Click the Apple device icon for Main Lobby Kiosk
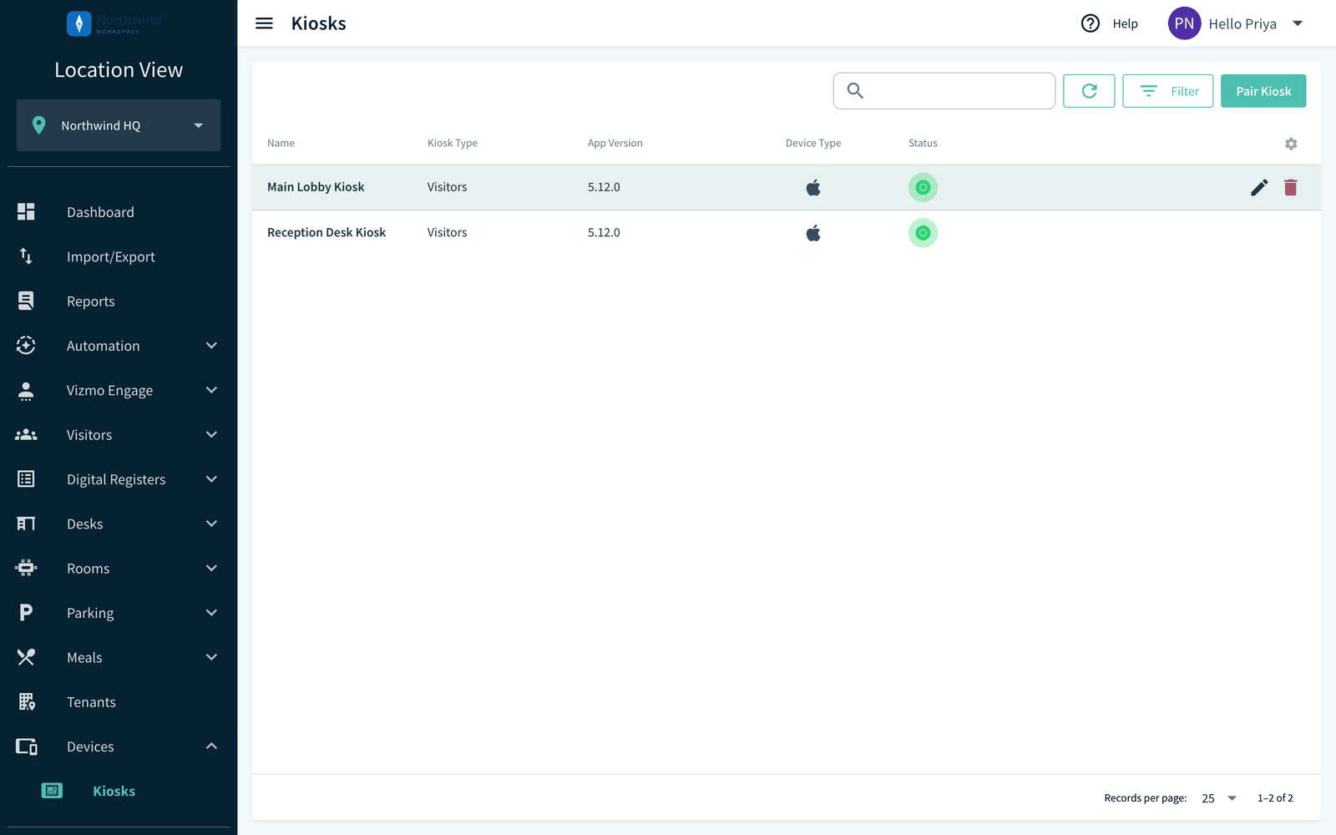Screen dimensions: 1336x835 pyautogui.click(x=813, y=187)
